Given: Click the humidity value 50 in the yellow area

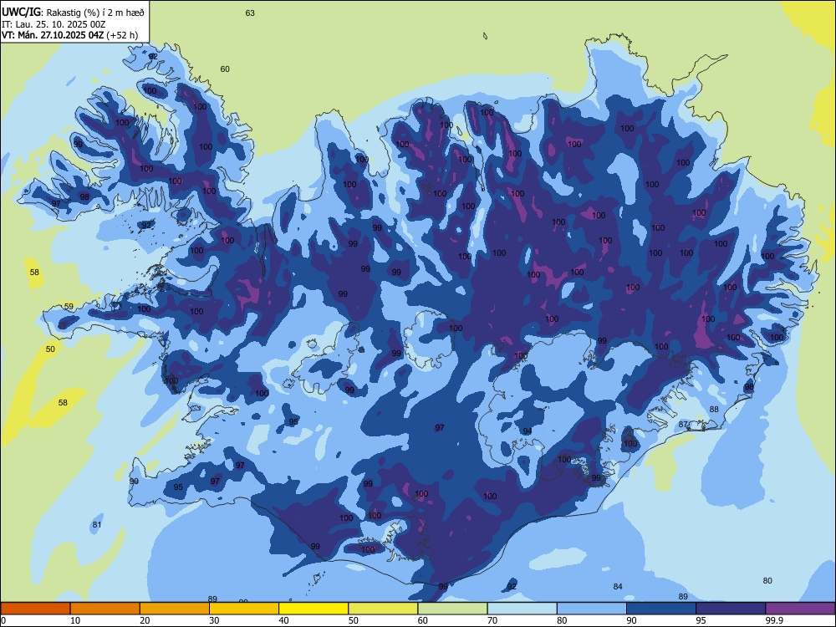Looking at the screenshot, I should [x=50, y=349].
